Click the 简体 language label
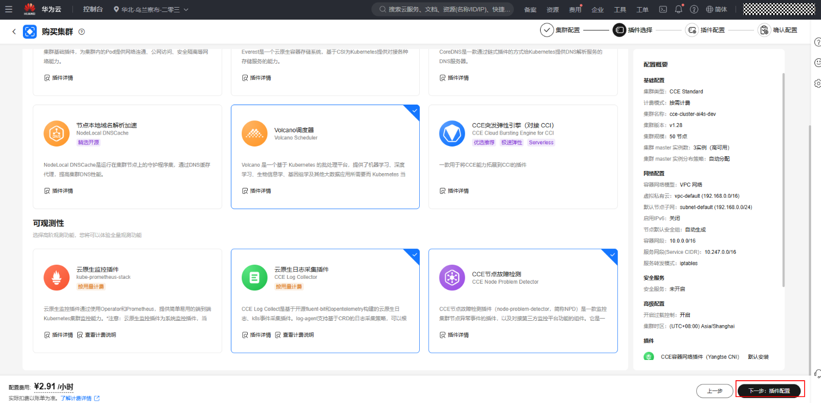The height and width of the screenshot is (403, 821). (721, 9)
